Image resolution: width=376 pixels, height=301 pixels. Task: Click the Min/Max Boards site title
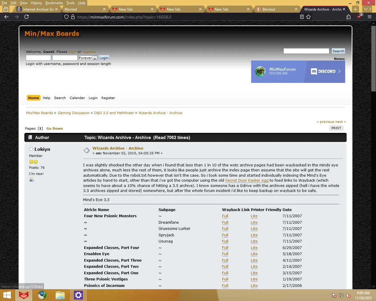[52, 34]
